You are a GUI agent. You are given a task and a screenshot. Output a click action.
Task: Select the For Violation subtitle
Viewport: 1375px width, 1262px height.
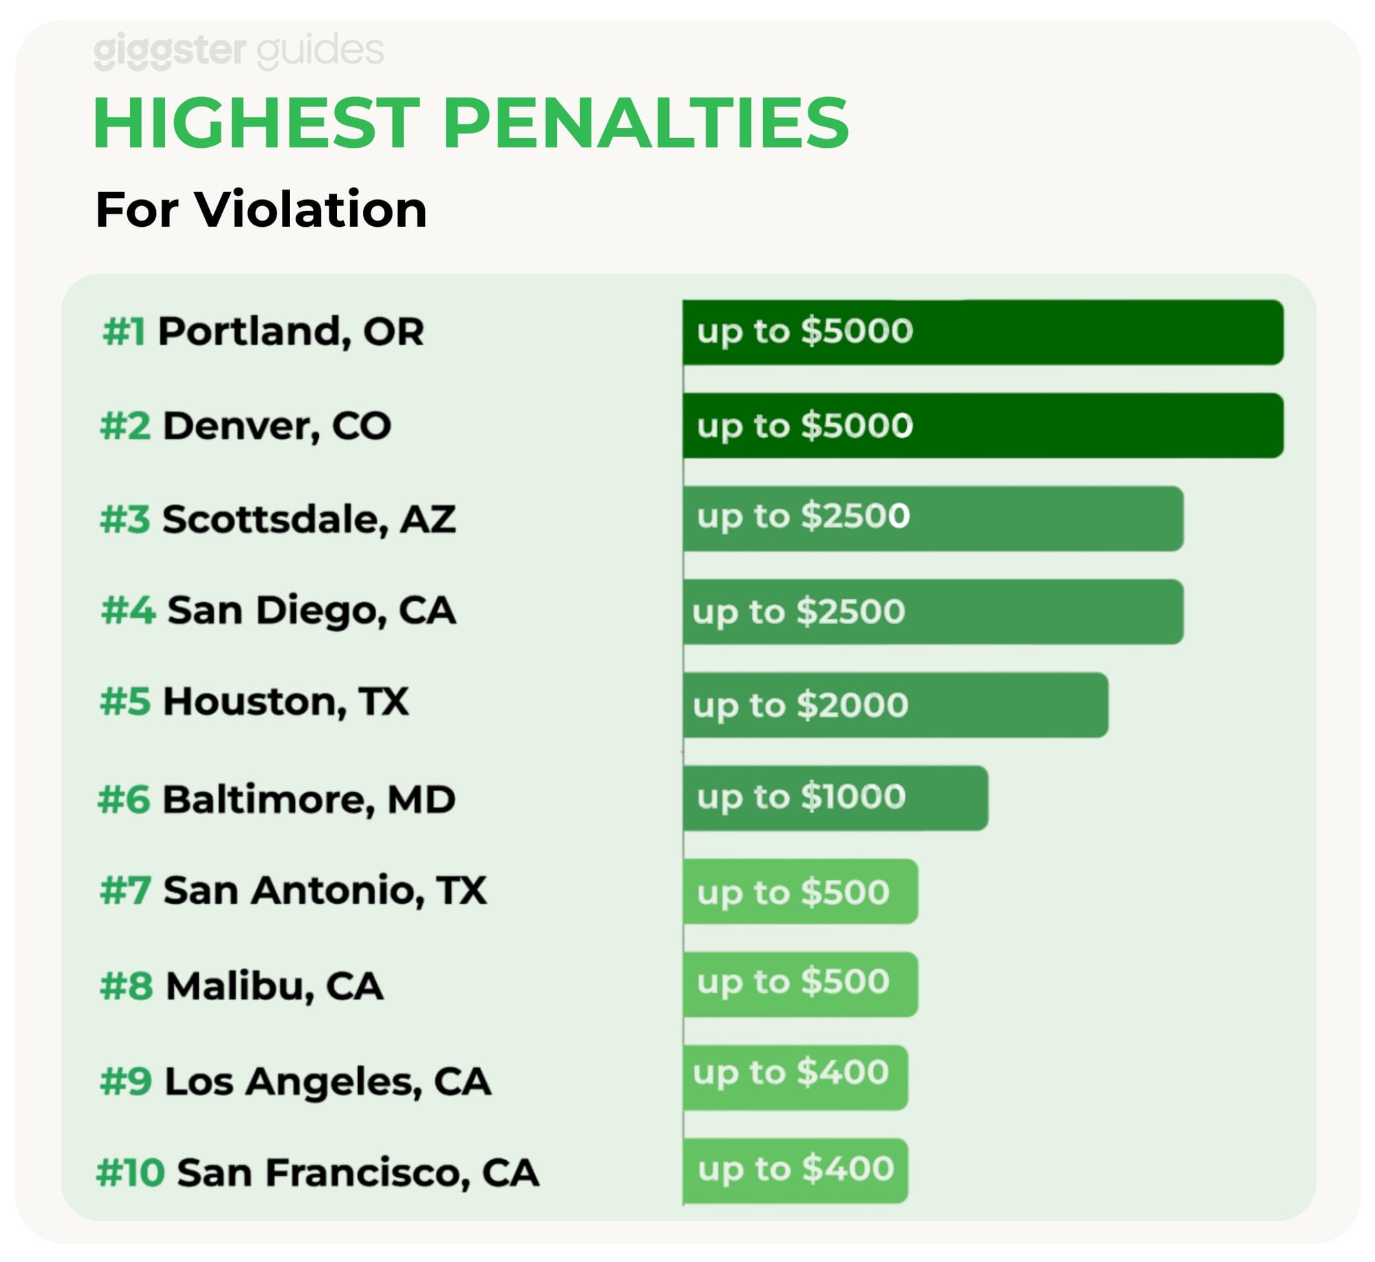coord(261,209)
